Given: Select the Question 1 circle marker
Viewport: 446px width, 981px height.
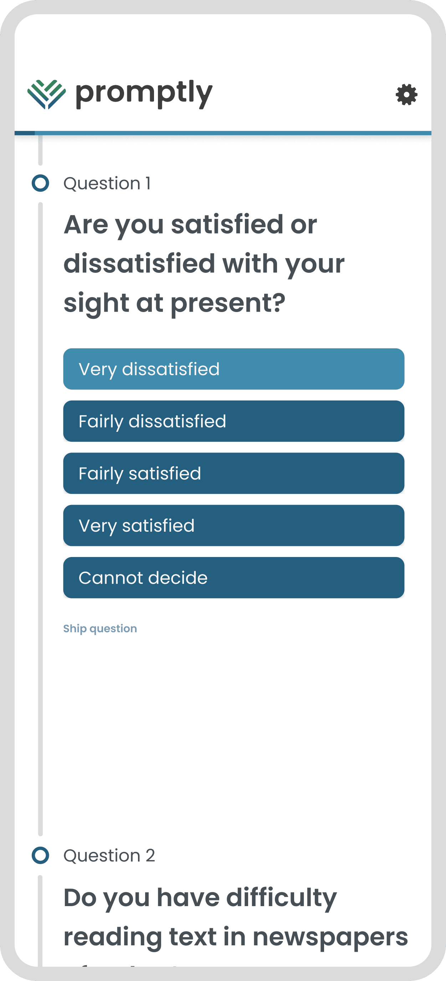Looking at the screenshot, I should tap(40, 183).
